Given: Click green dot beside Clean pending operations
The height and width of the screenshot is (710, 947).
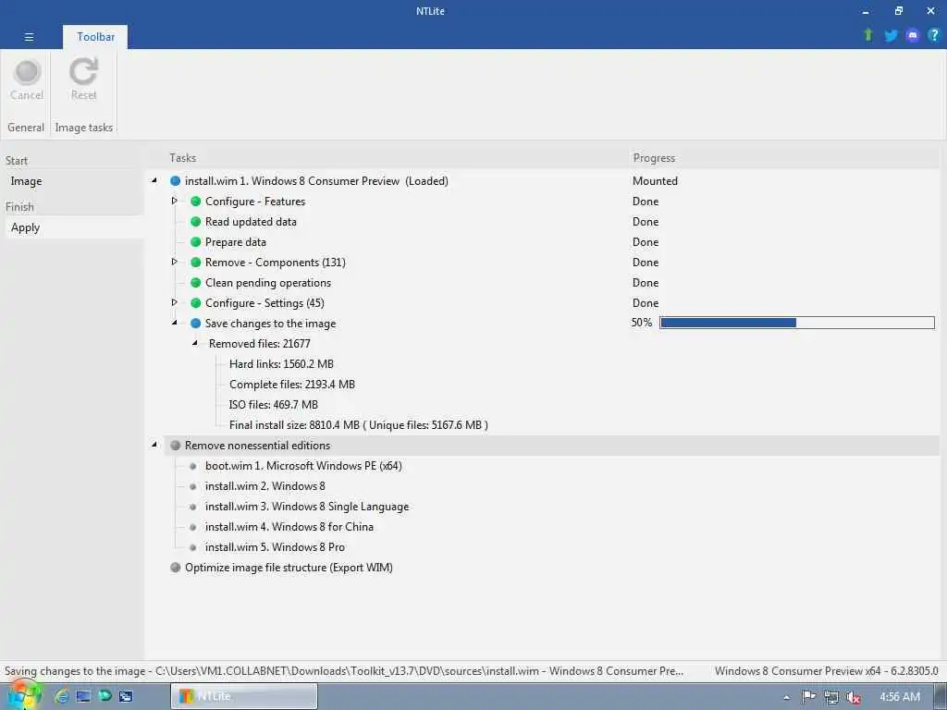Looking at the screenshot, I should [196, 283].
